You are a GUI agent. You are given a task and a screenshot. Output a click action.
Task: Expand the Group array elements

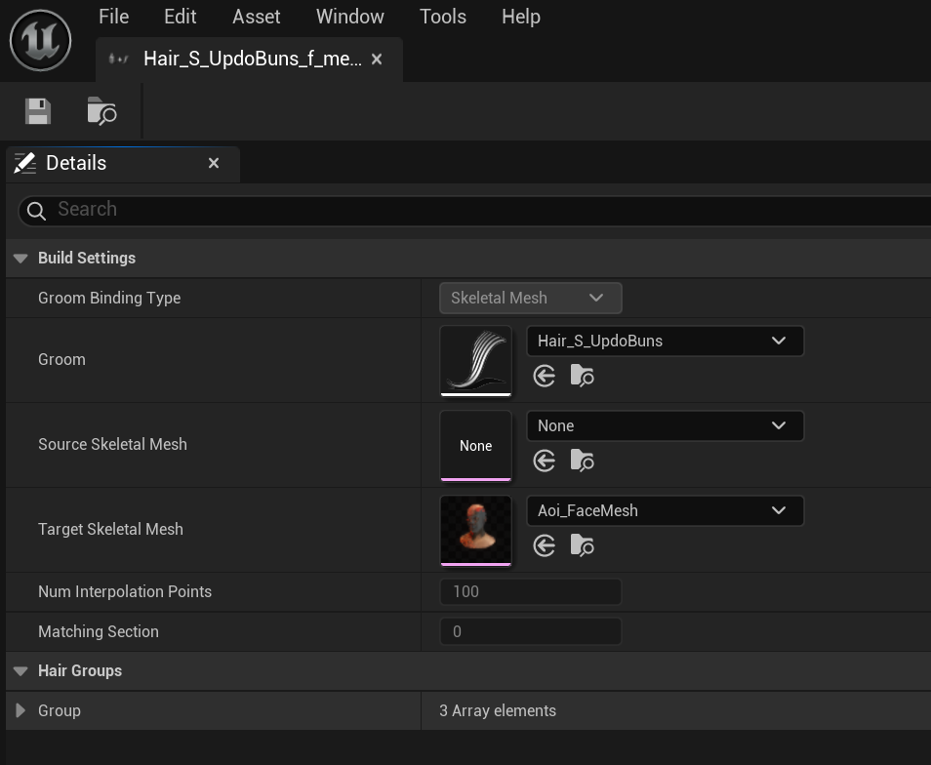(x=20, y=710)
